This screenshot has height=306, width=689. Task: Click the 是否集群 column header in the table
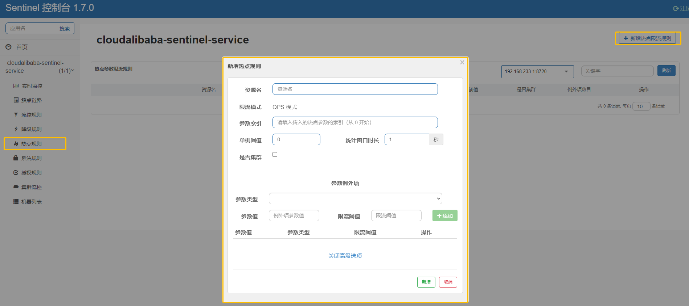526,89
